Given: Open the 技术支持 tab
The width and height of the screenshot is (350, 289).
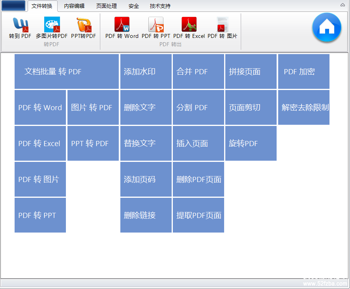Looking at the screenshot, I should [160, 6].
